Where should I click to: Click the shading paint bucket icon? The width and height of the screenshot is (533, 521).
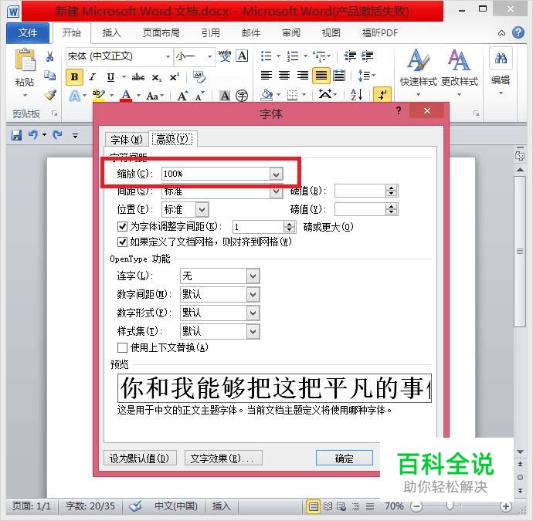pos(266,95)
